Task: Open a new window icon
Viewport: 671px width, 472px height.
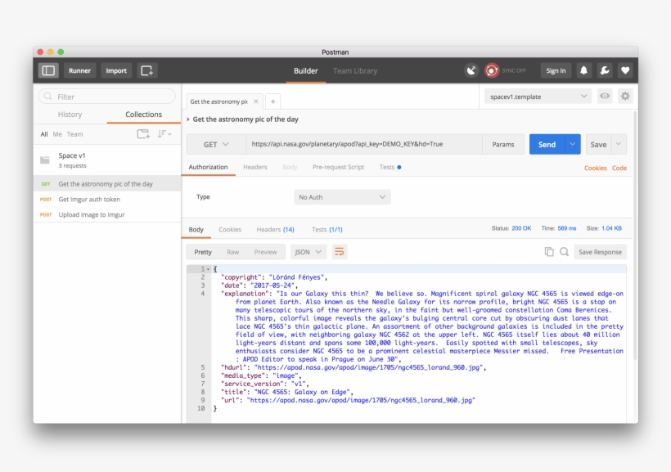Action: tap(146, 70)
